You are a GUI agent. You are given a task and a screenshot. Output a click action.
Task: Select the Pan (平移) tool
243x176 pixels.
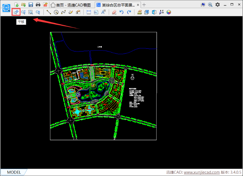[x=16, y=12]
